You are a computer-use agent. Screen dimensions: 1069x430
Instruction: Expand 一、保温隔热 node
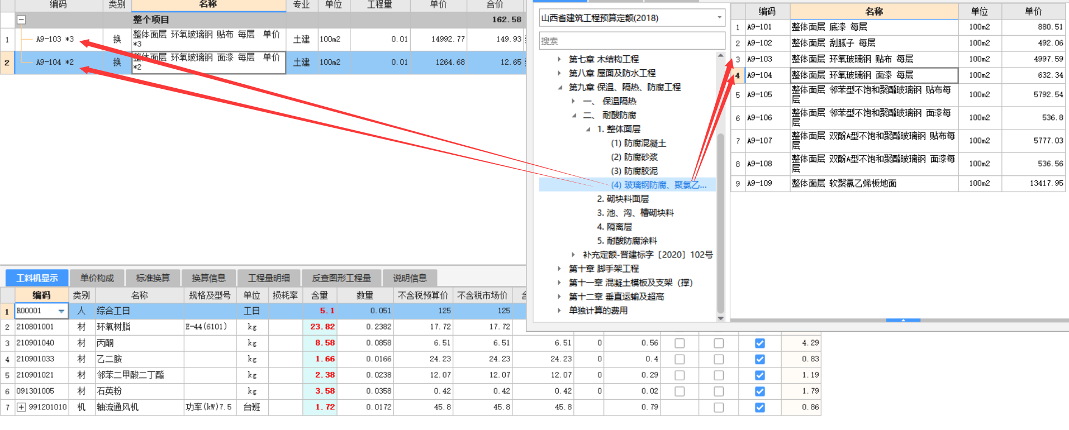click(x=573, y=101)
